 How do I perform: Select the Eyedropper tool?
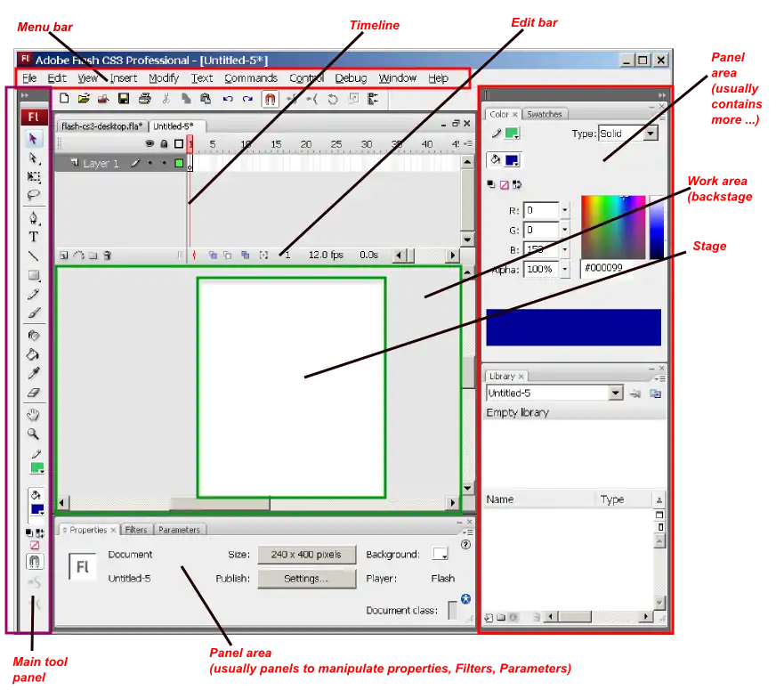click(34, 374)
